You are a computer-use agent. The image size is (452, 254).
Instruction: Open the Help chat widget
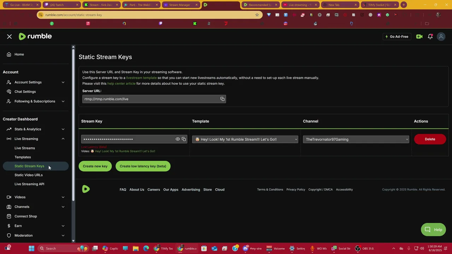coord(433,230)
